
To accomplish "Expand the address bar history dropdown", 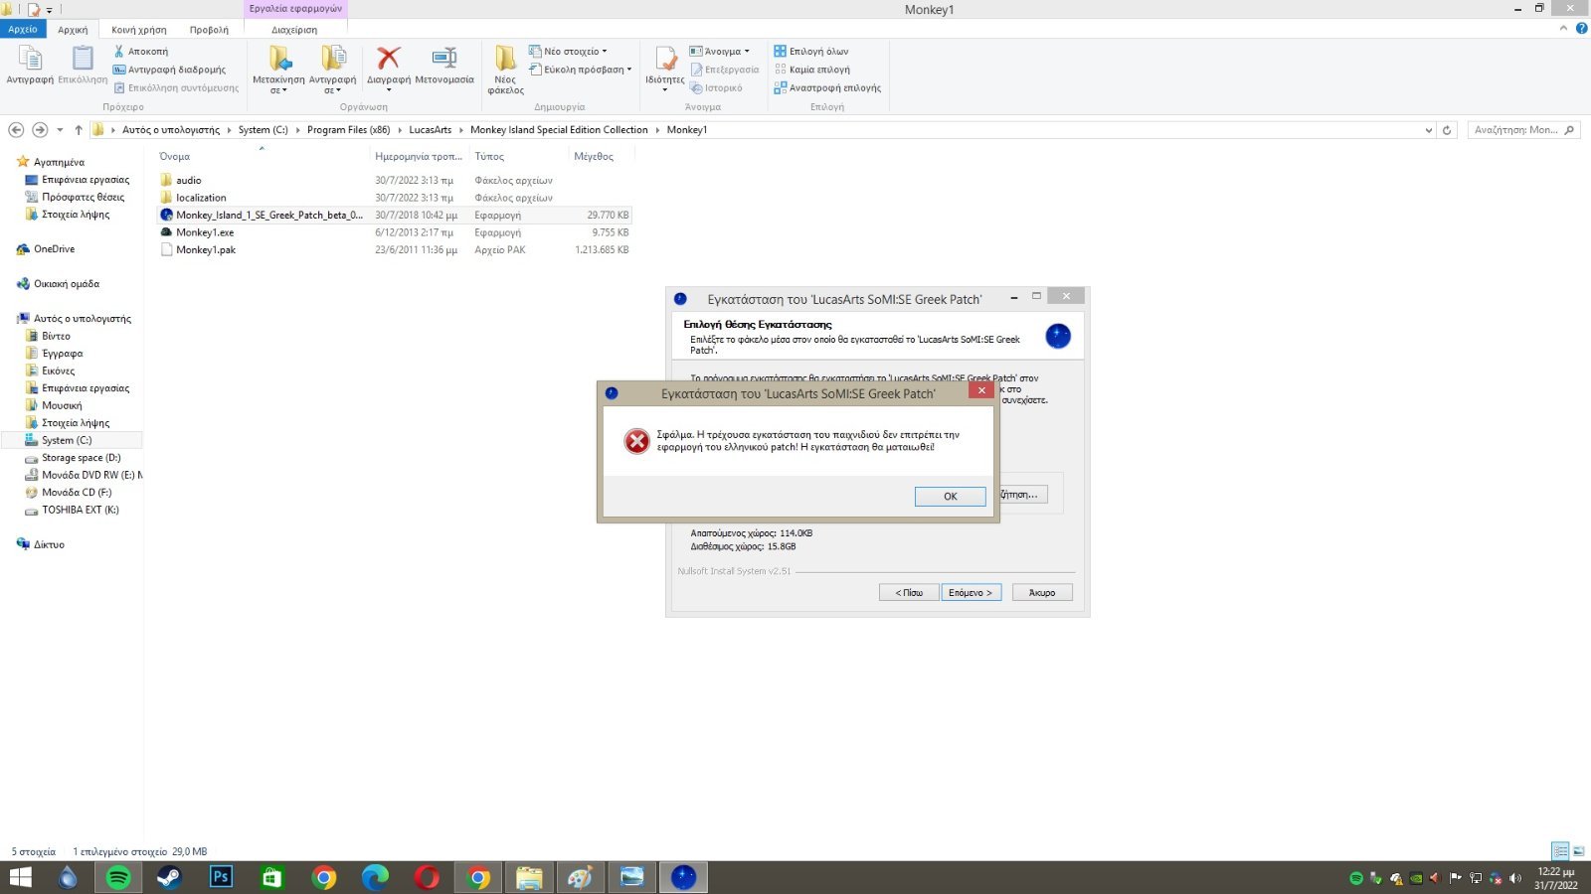I will (1429, 130).
